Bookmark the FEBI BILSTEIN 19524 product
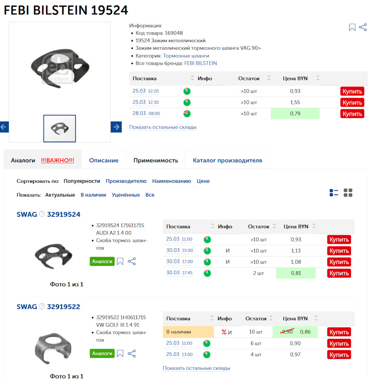Image resolution: width=381 pixels, height=379 pixels. [352, 27]
